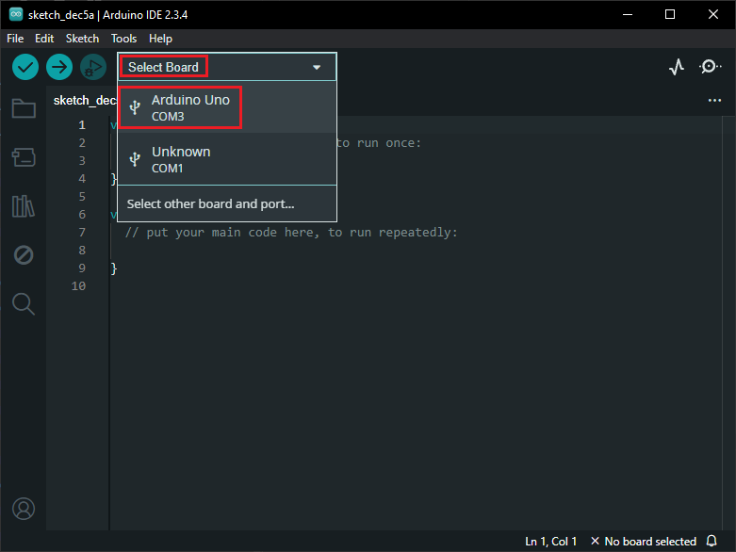This screenshot has width=736, height=552.
Task: Click line number 10 in the gutter
Action: [78, 286]
